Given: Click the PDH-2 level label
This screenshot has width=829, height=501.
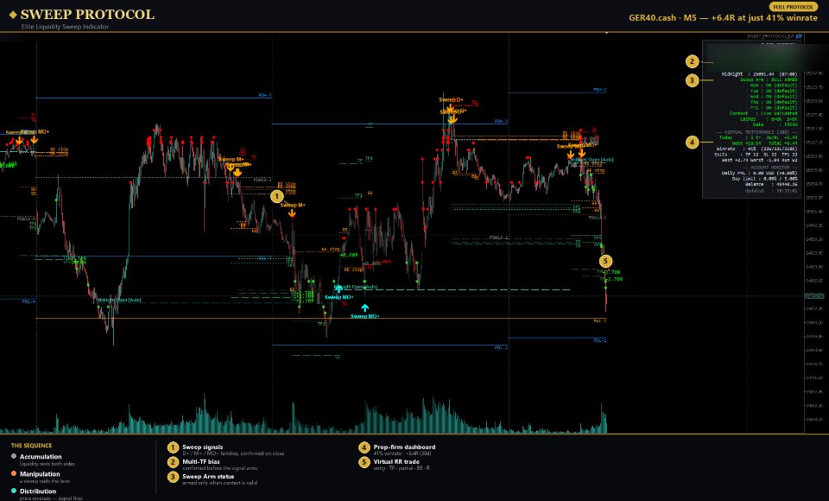Looking at the screenshot, I should [501, 121].
